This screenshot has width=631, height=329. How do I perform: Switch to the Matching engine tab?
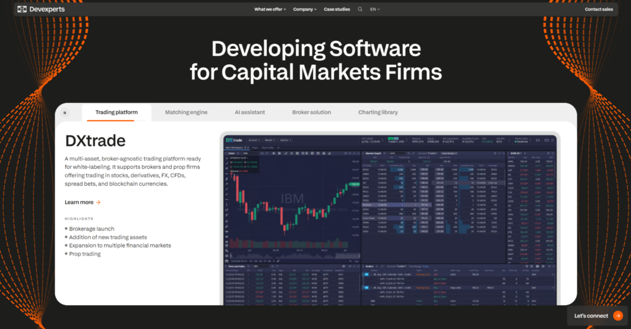(x=186, y=112)
